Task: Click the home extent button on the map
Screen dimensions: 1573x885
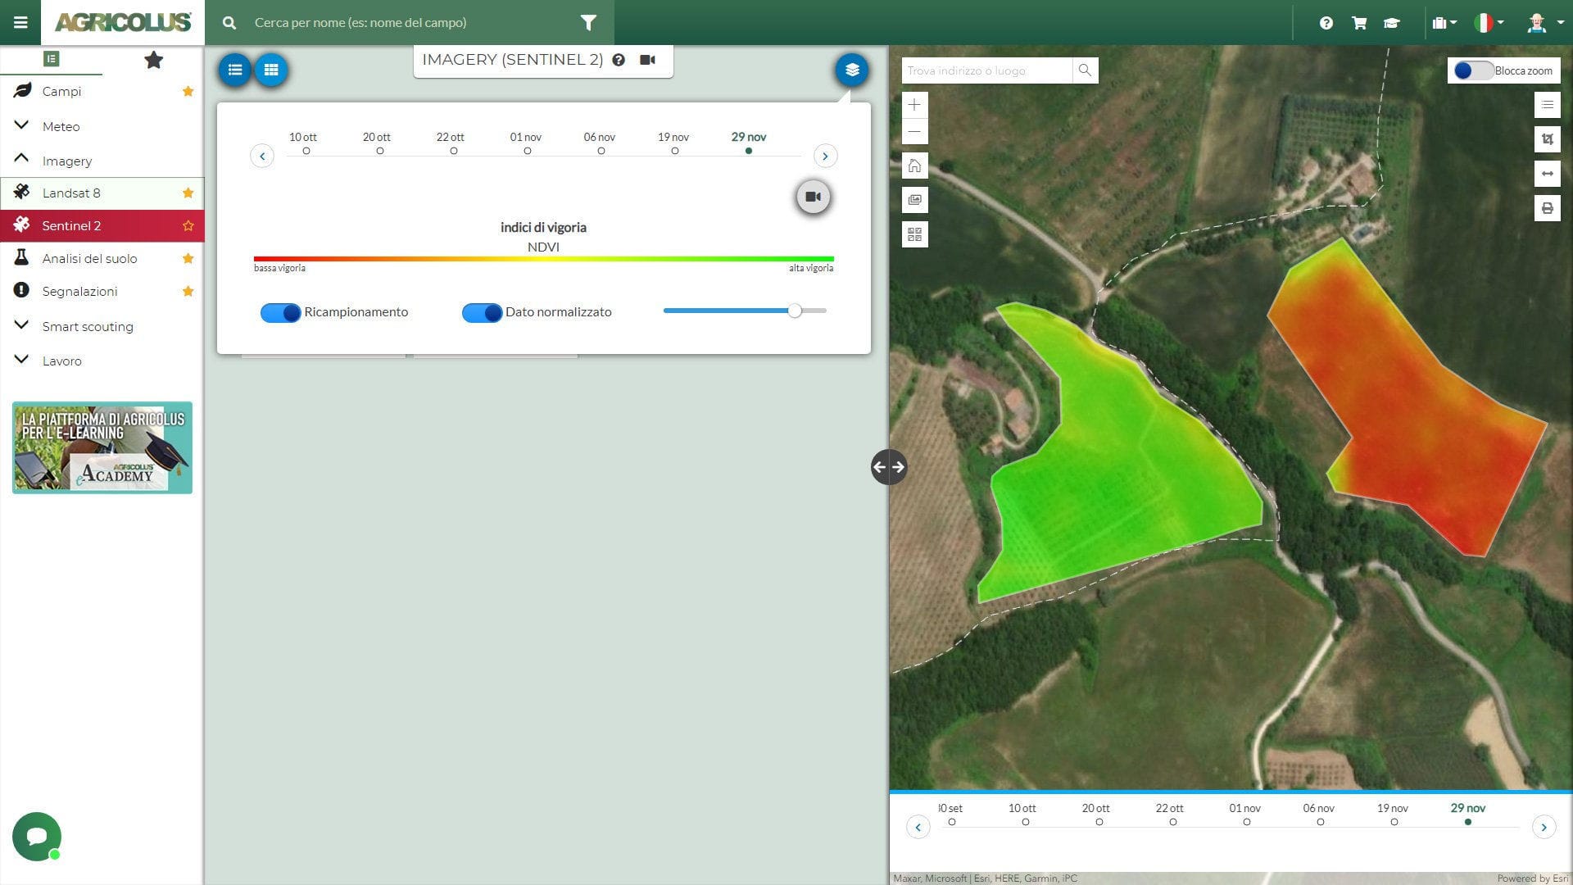Action: pos(915,165)
